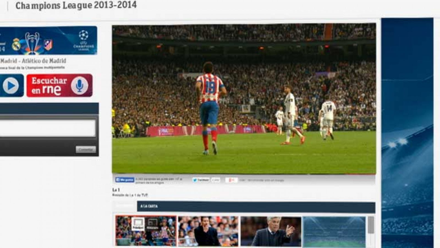The height and width of the screenshot is (248, 440).
Task: Open the thumbnail of the gray-haired coach gesturing
Action: [x=271, y=231]
